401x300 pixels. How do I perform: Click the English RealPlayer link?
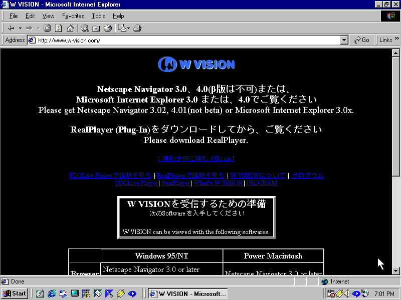click(x=175, y=183)
